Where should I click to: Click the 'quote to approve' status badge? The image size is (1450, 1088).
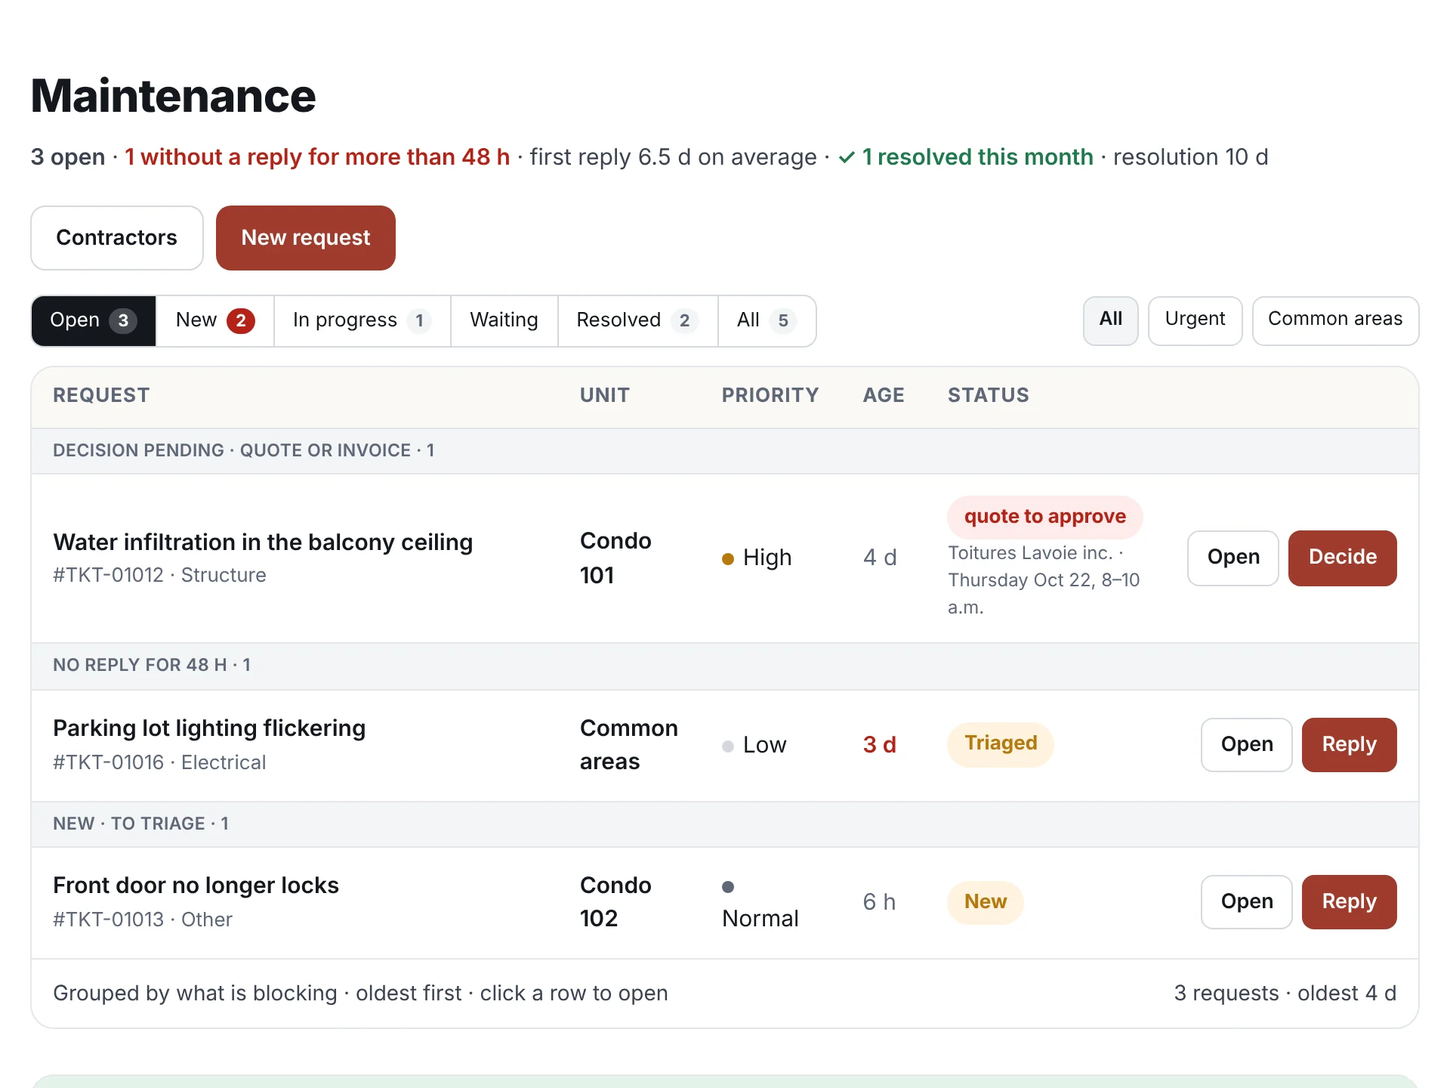click(1044, 517)
